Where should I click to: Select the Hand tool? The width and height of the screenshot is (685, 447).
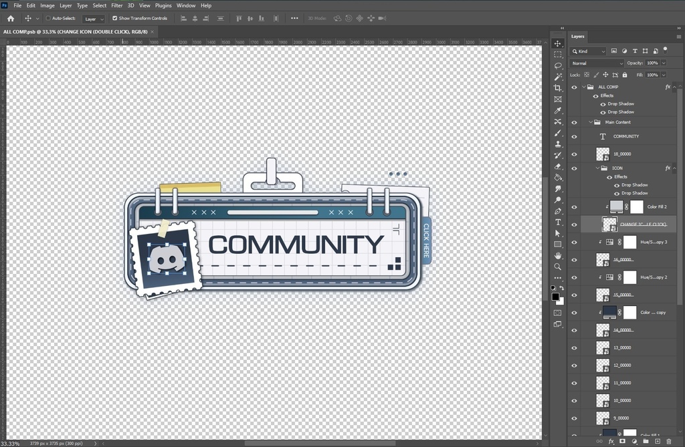[558, 255]
